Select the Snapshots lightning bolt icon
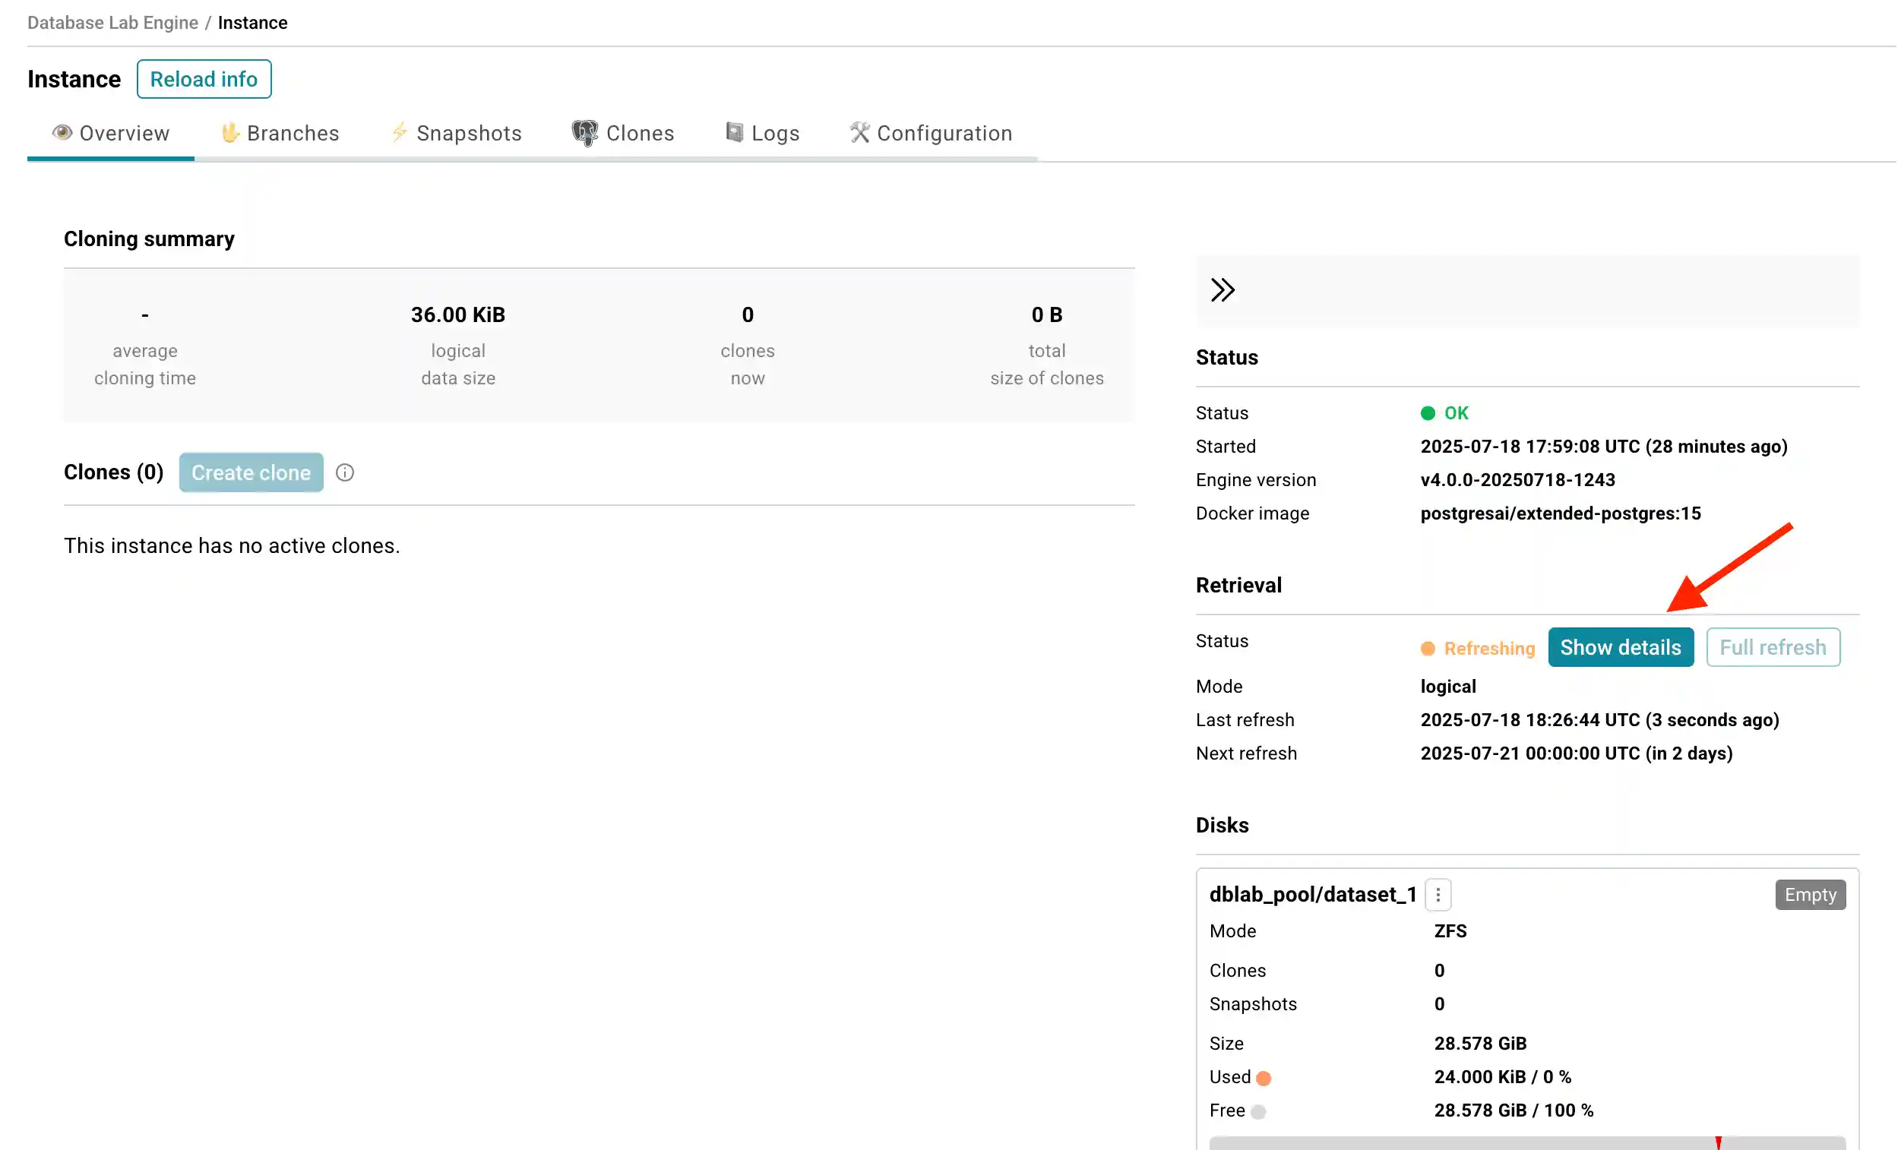Screen dimensions: 1901x1150 coord(400,133)
